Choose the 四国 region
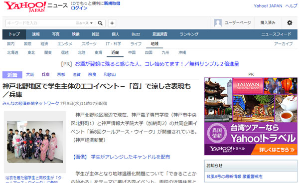This screenshot has width=299, height=183. coord(149,52)
